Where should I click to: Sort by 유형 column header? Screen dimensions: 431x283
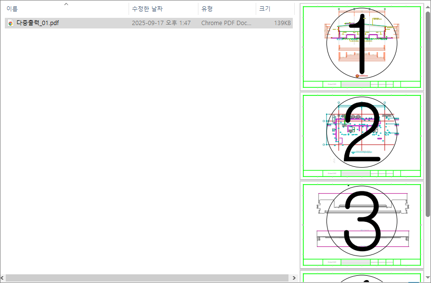[x=207, y=9]
